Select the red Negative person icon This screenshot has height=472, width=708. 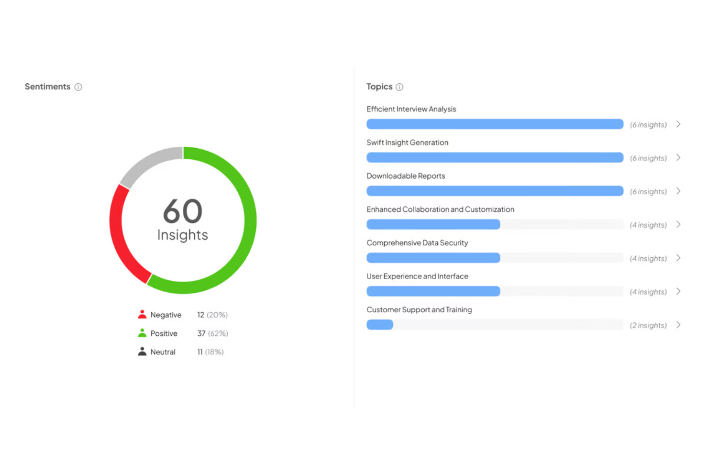(x=142, y=314)
